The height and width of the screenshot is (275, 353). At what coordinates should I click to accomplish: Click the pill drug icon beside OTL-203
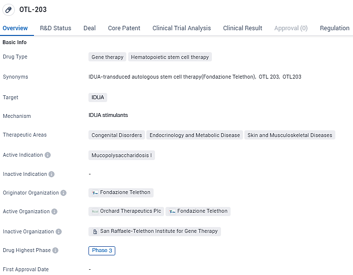[9, 10]
